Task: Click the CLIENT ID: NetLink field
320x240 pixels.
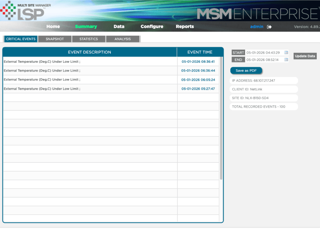Action: tap(264, 89)
